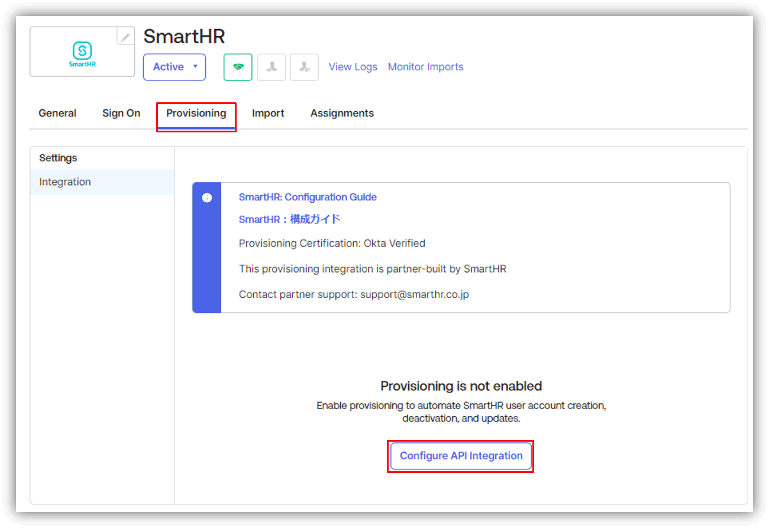
Task: Click the second grey user icon with checkmark
Action: click(x=305, y=67)
